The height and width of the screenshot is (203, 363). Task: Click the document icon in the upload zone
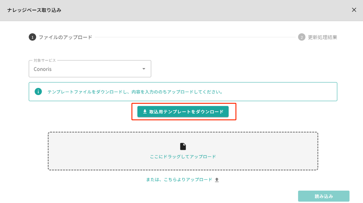tap(183, 146)
